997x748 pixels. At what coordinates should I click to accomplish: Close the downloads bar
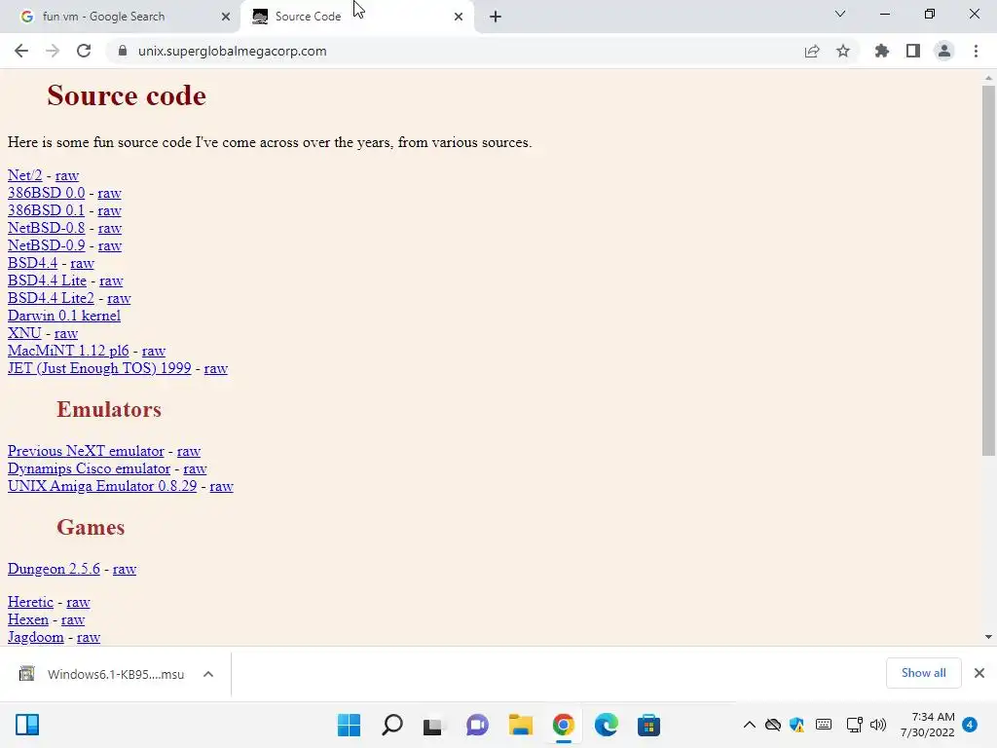coord(979,673)
